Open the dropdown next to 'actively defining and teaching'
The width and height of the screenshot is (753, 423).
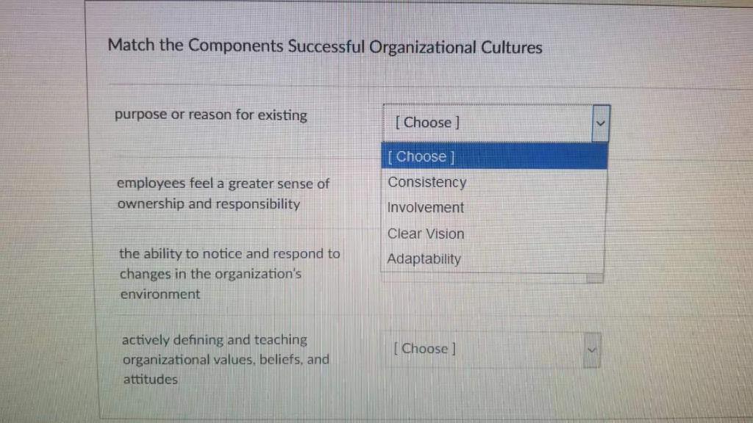485,350
